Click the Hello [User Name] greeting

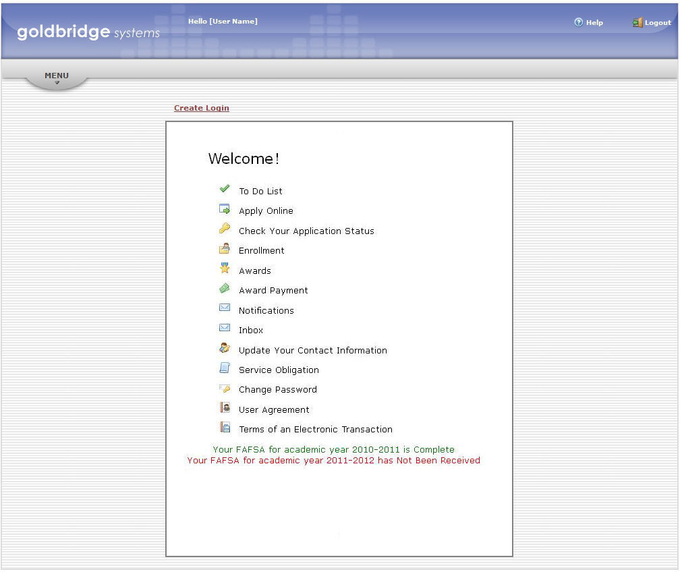point(223,21)
